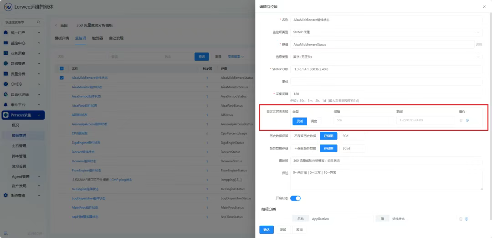
Task: Toggle the 开启状态 switch
Action: tap(295, 198)
